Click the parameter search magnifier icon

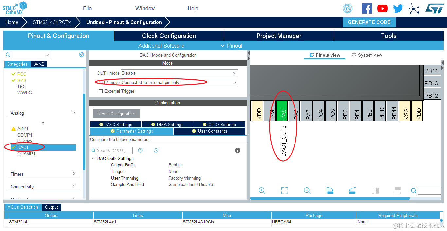(x=93, y=150)
